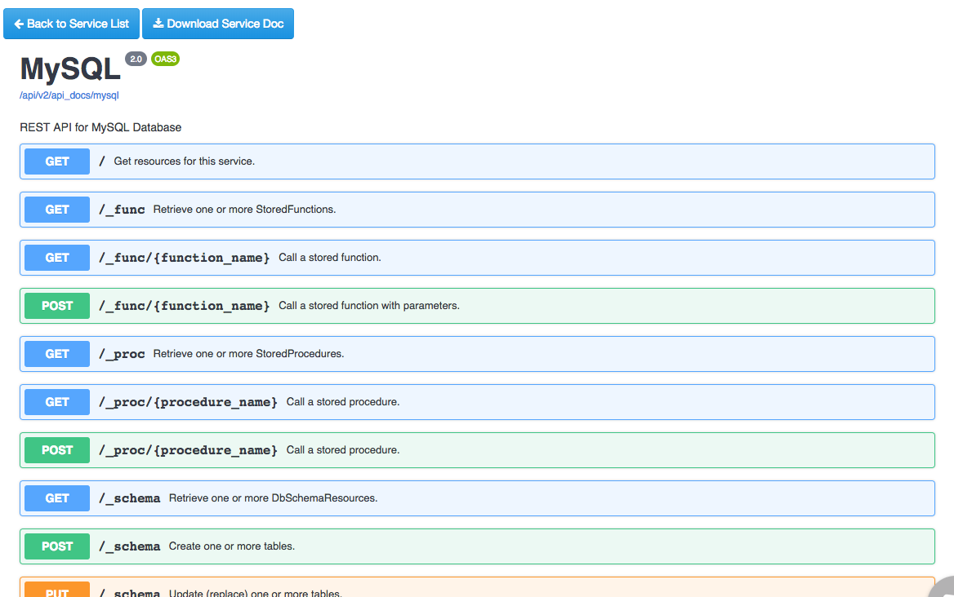The height and width of the screenshot is (597, 954).
Task: Click the OAS3 badge
Action: [165, 59]
